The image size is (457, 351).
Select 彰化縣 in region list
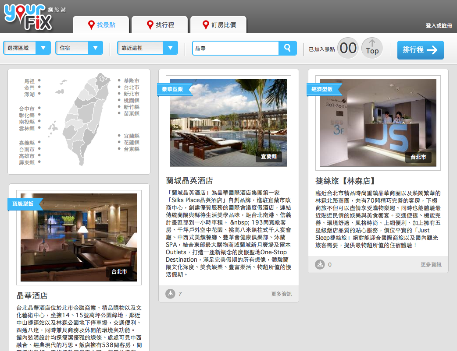tap(27, 116)
